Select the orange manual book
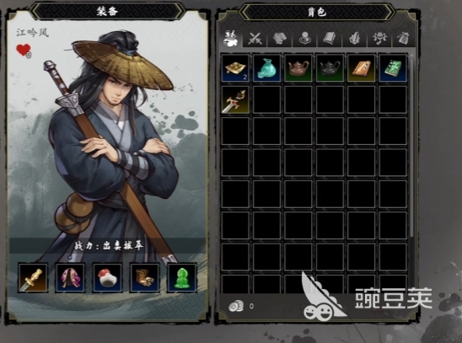 (x=362, y=68)
